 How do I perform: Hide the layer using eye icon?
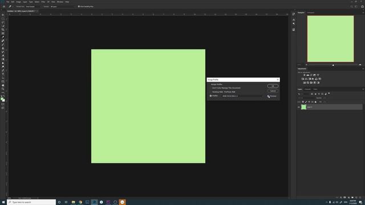click(299, 107)
